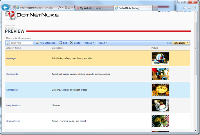Image resolution: width=200 pixels, height=135 pixels.
Task: Click the browser forward arrow button
Action: tap(12, 8)
